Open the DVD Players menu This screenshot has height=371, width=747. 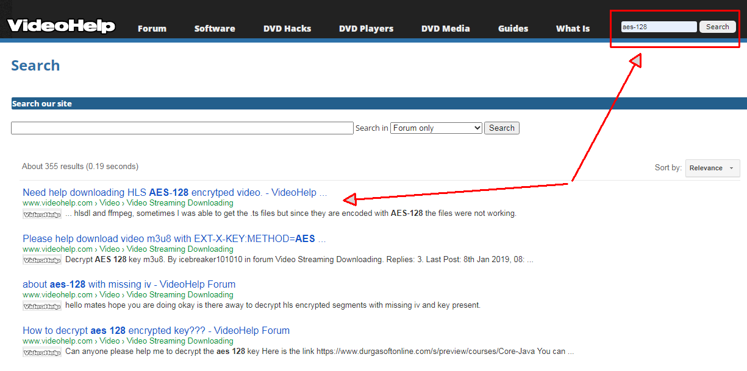point(366,29)
